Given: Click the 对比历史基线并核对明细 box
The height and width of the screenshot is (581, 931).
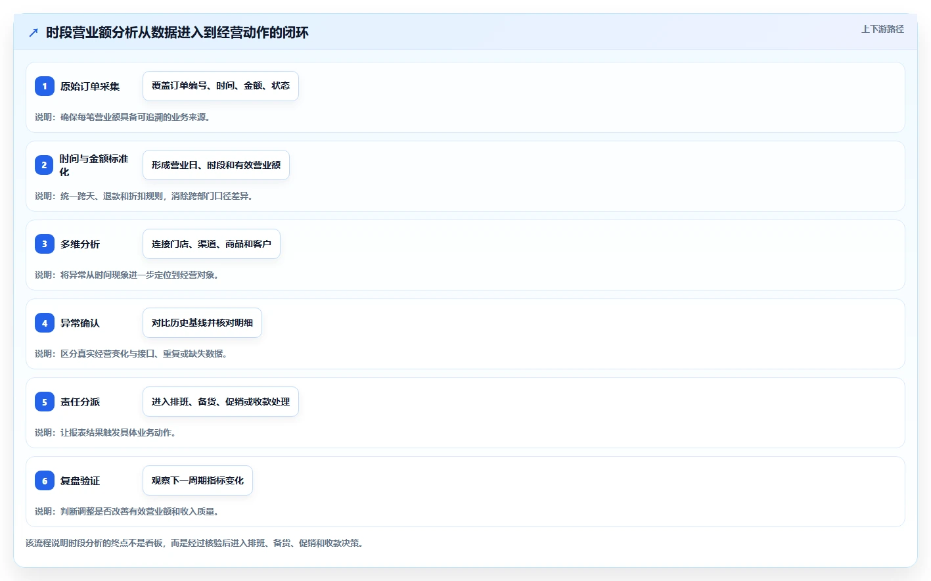Looking at the screenshot, I should click(202, 323).
